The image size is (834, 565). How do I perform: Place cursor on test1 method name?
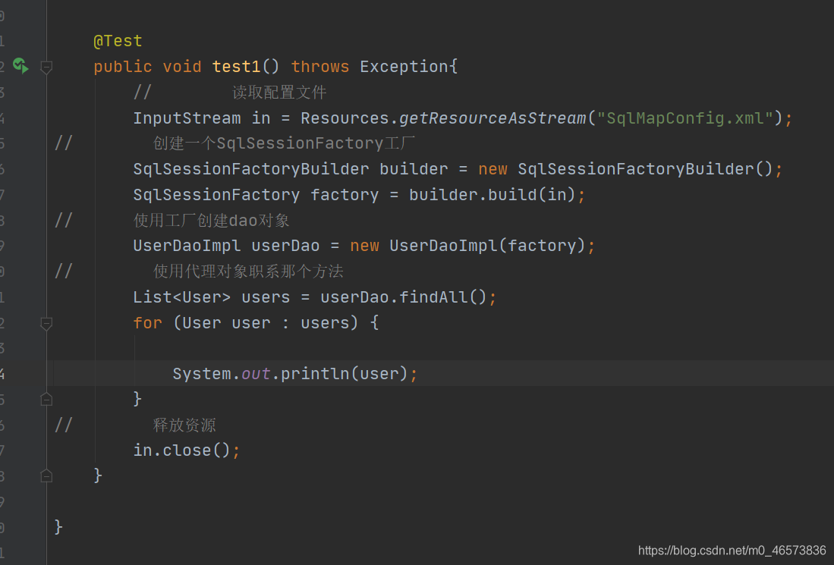(236, 67)
